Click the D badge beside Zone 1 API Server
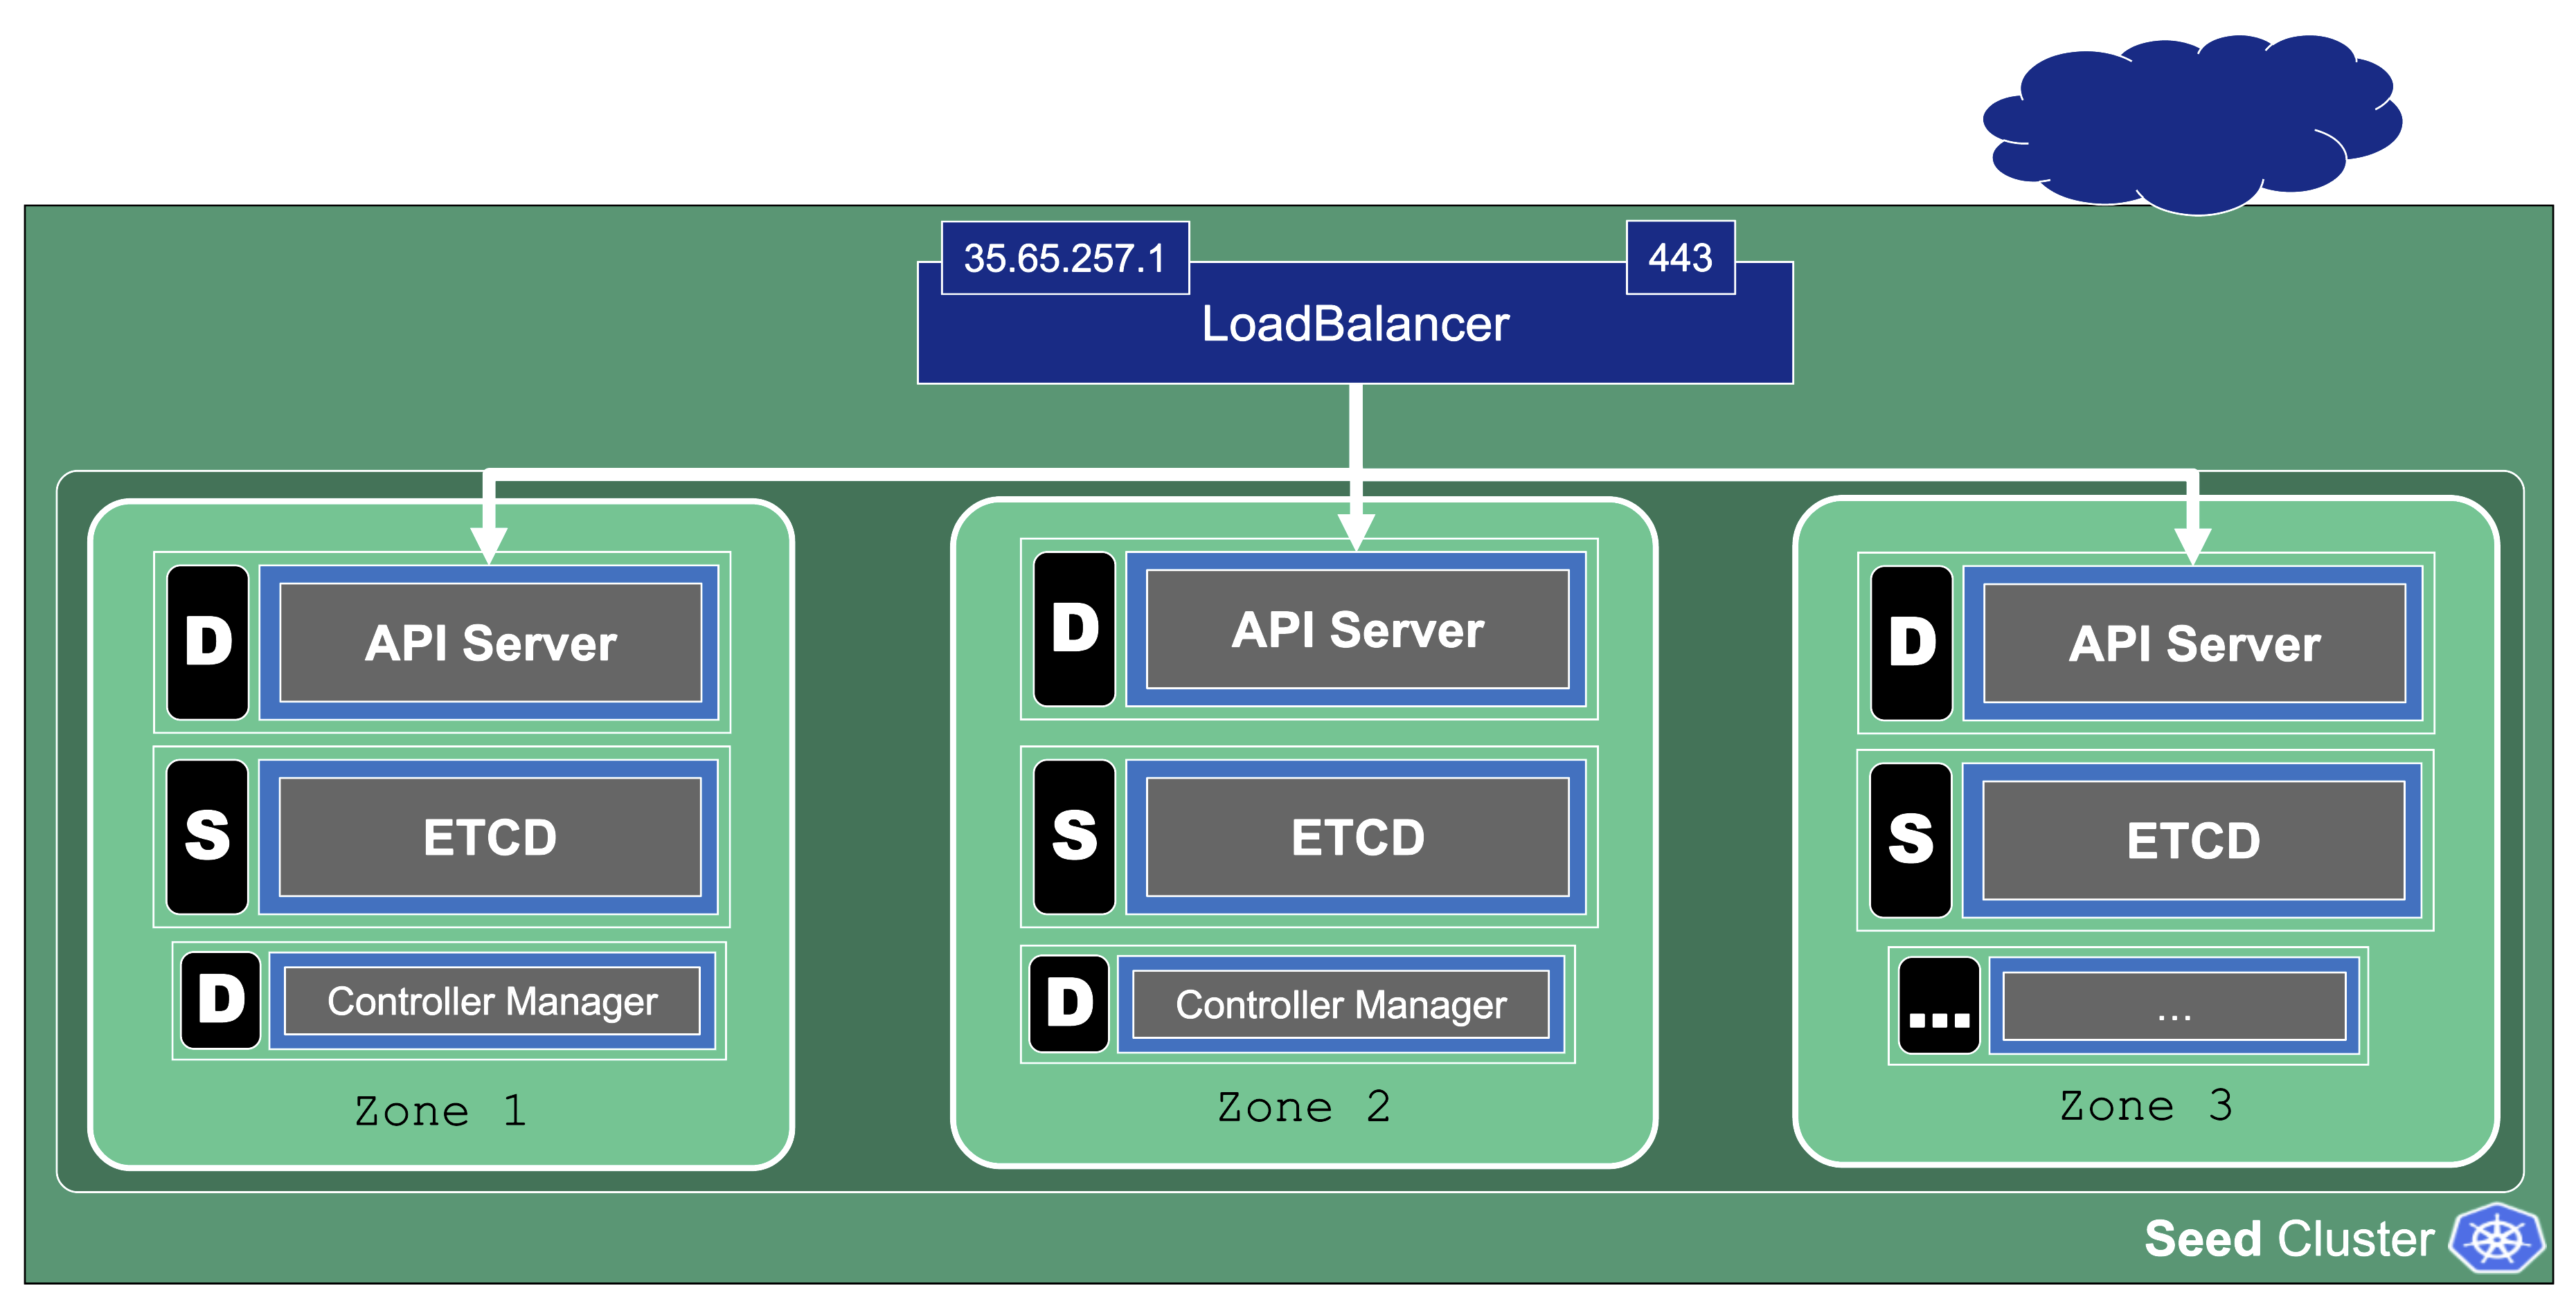The image size is (2576, 1306). click(x=208, y=642)
